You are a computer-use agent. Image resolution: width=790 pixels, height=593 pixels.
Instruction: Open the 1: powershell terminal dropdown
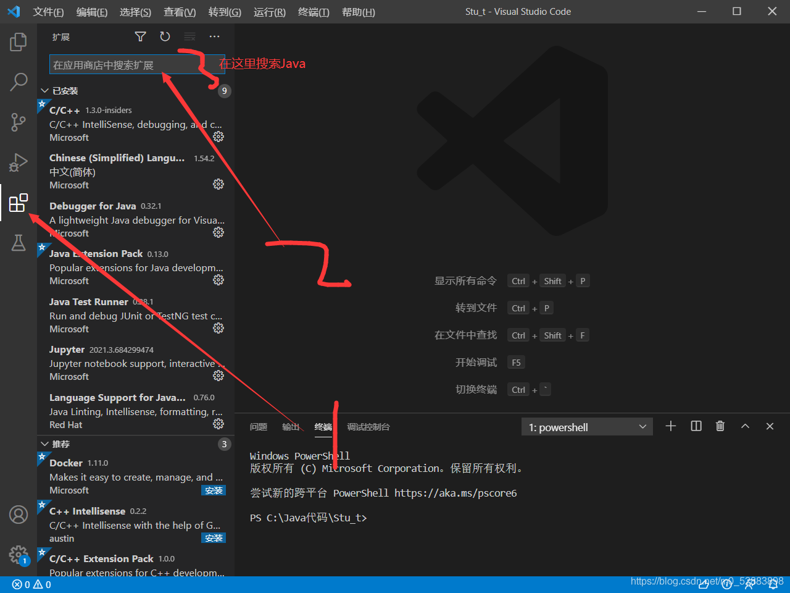click(x=587, y=427)
